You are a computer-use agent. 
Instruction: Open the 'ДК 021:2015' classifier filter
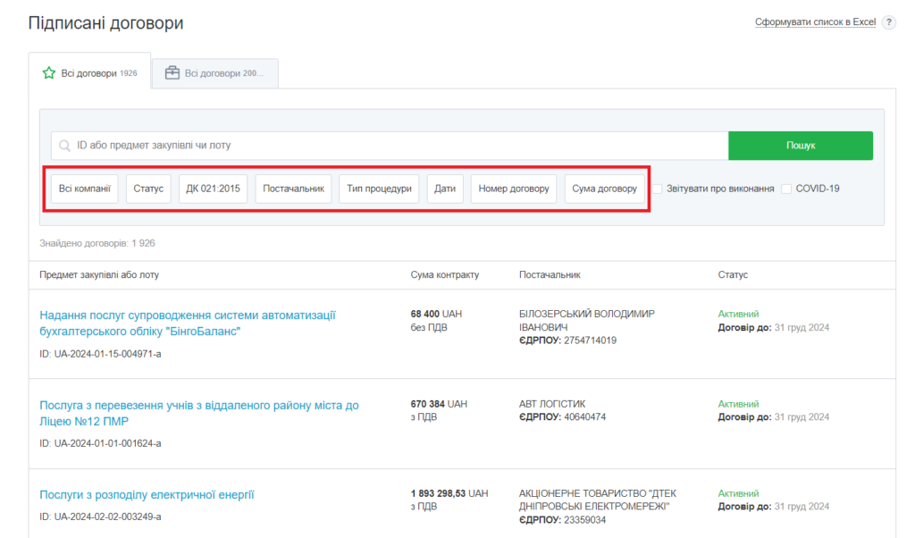pyautogui.click(x=214, y=189)
